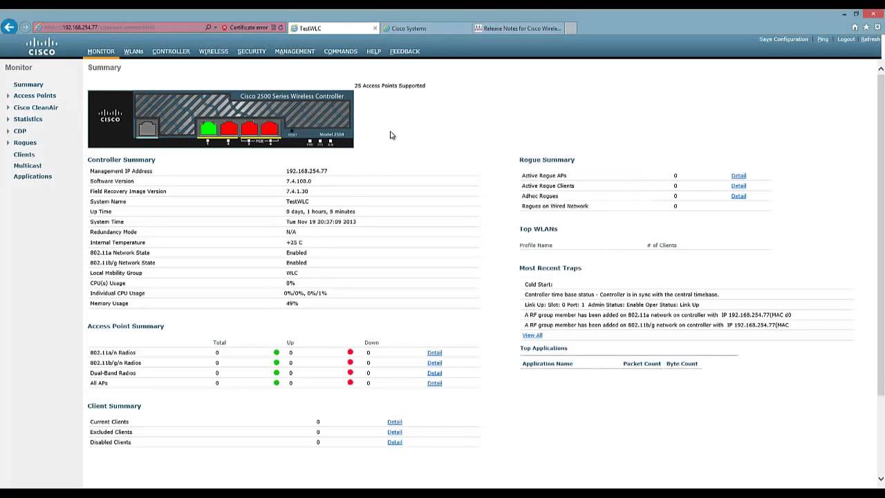Viewport: 885px width, 498px height.
Task: Open Detail for Active Rogue Clients
Action: 738,186
